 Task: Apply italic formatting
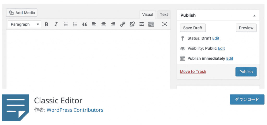click(56, 24)
